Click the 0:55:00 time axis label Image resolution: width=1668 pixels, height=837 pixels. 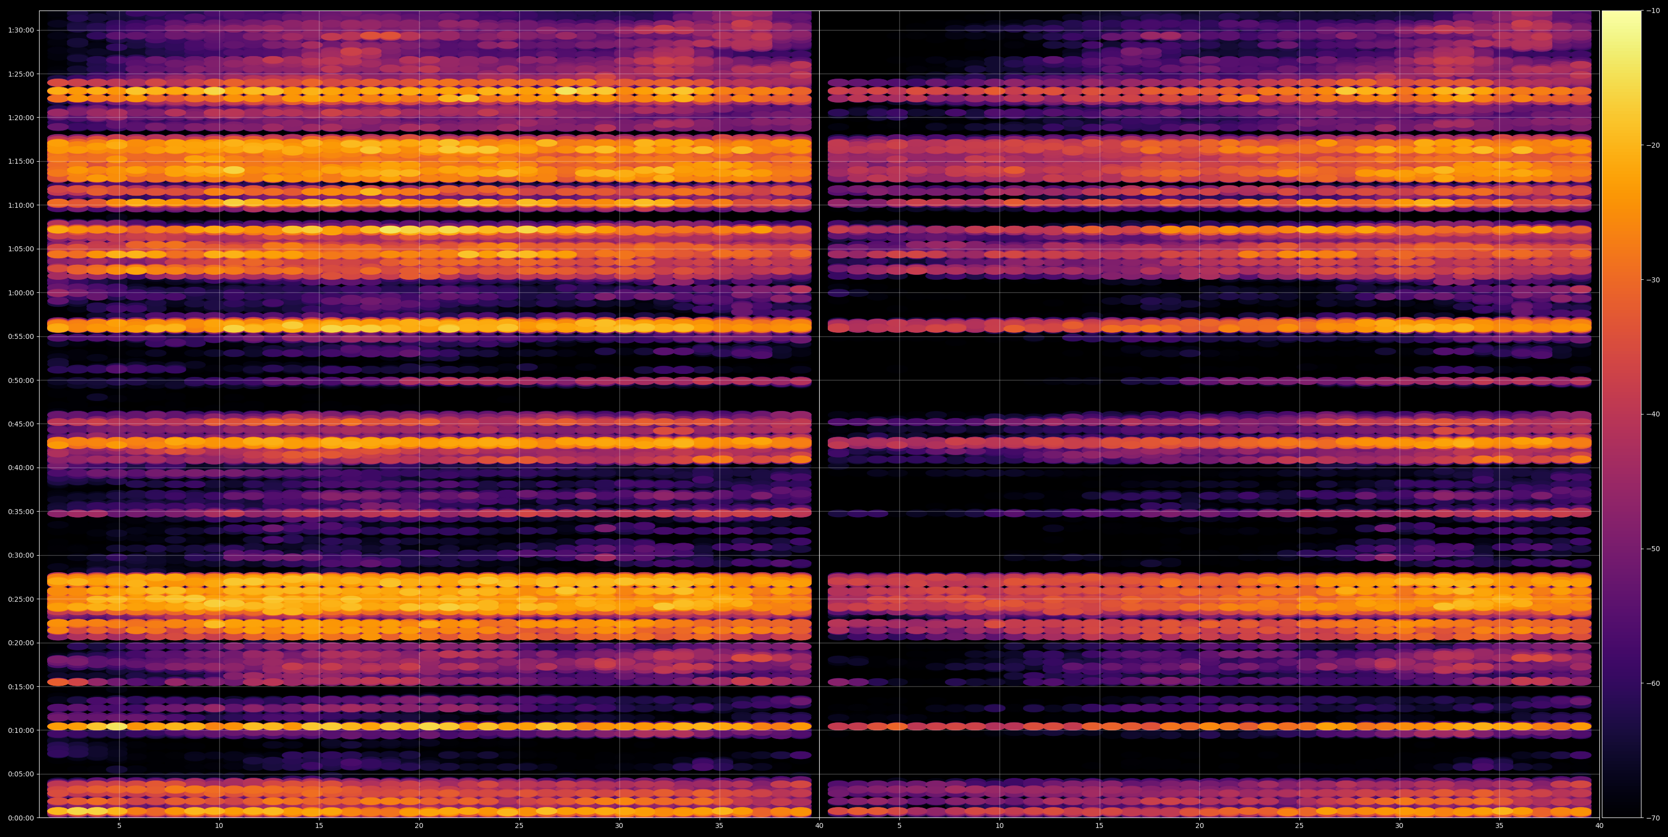point(22,336)
